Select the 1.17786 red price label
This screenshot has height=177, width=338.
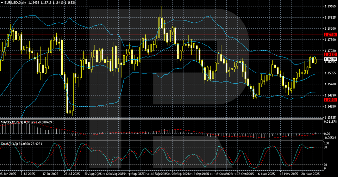330,35
